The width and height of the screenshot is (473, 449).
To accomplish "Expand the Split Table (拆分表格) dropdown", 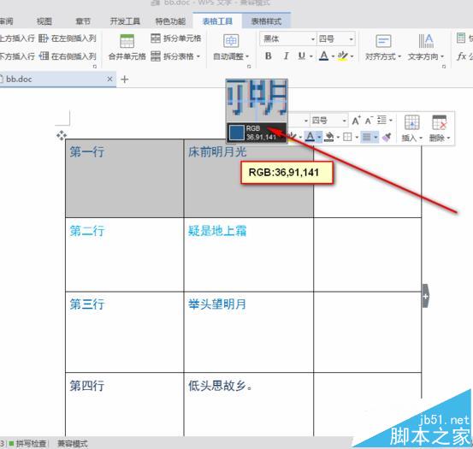I will click(198, 56).
